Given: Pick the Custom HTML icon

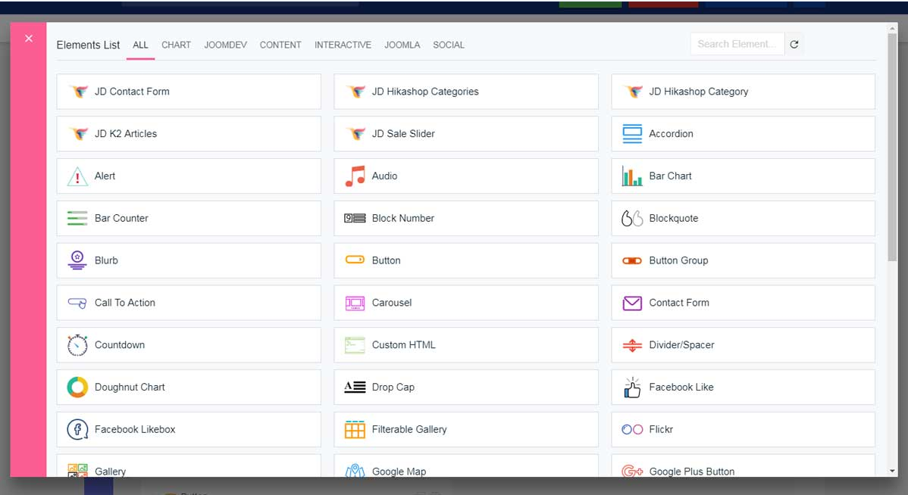Looking at the screenshot, I should [x=355, y=344].
